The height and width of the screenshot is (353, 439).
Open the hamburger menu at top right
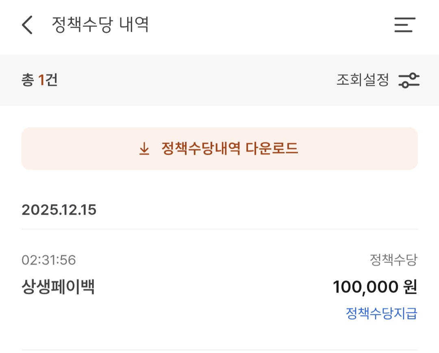click(405, 25)
